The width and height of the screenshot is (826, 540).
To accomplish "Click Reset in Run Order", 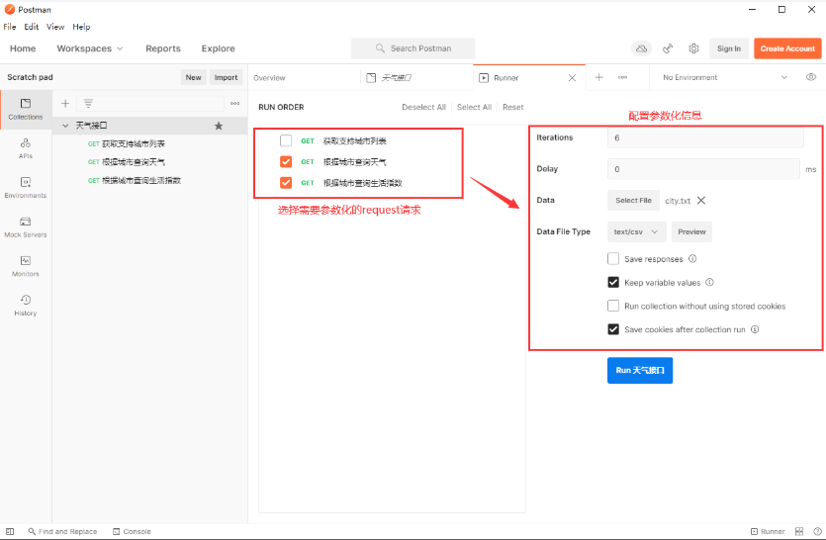I will pos(513,107).
